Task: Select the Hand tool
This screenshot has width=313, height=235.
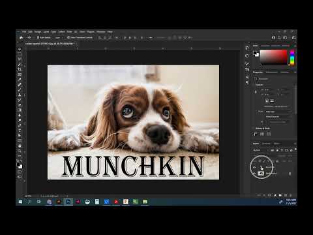Action: (20, 146)
